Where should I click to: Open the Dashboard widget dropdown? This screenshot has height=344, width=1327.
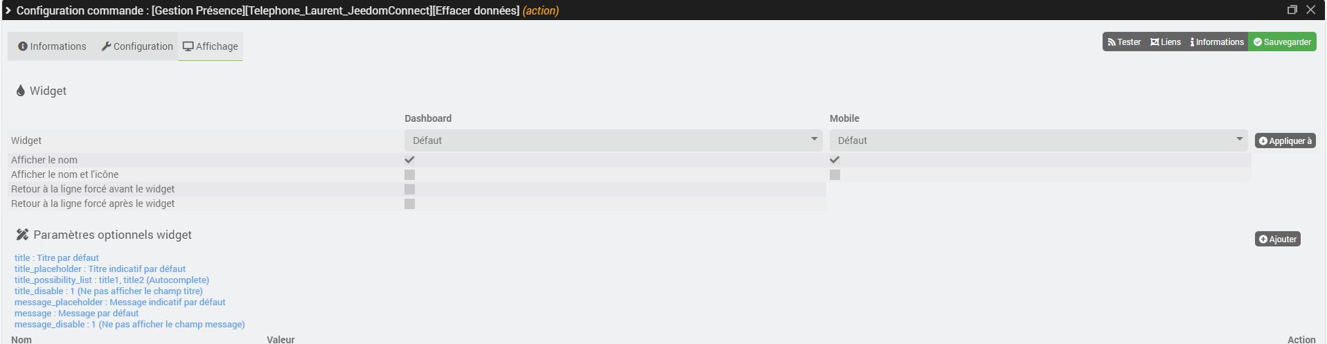pyautogui.click(x=613, y=141)
